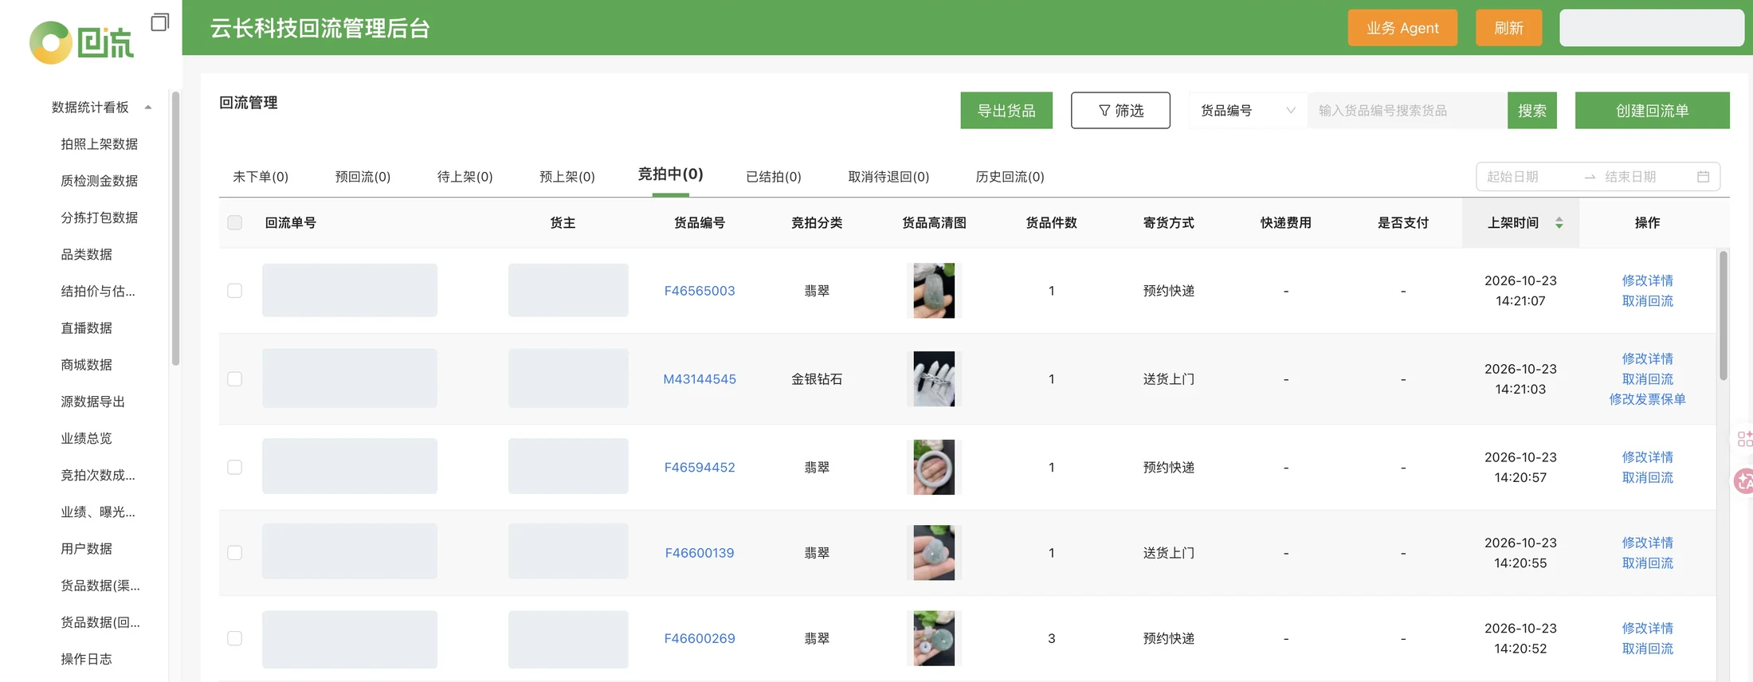Check the row checkbox for F46594452
The width and height of the screenshot is (1753, 682).
pyautogui.click(x=234, y=468)
